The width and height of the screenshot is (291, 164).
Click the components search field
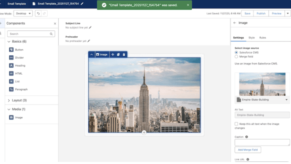click(x=31, y=34)
